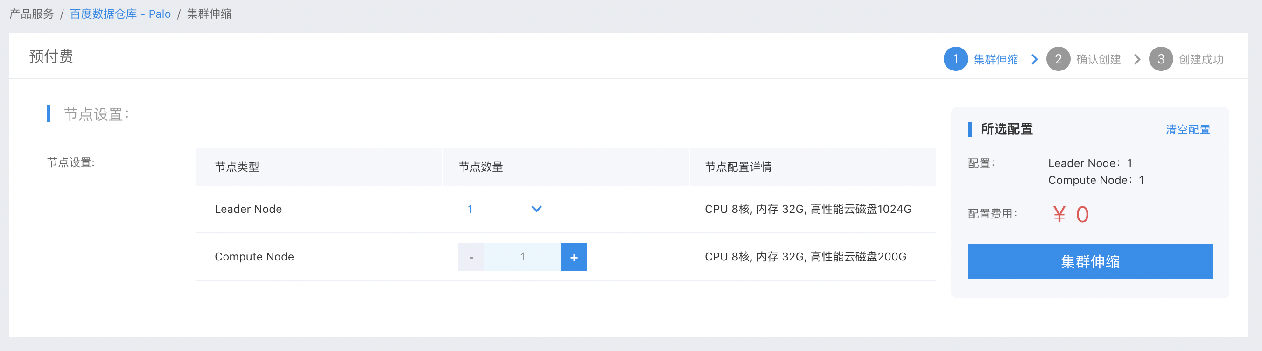Click the 节点数量 column header

481,167
